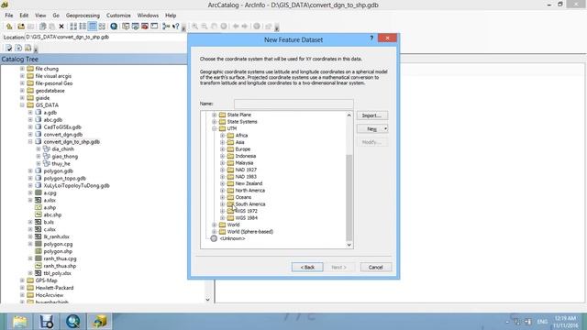Open the Windows menu
The height and width of the screenshot is (330, 587).
coord(148,16)
